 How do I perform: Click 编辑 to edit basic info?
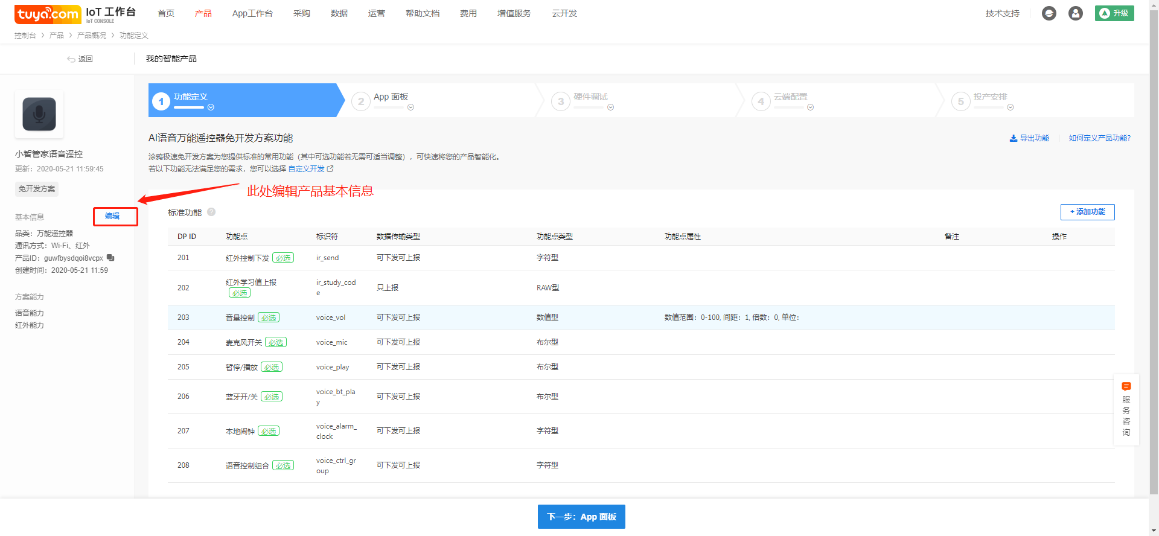pos(112,216)
